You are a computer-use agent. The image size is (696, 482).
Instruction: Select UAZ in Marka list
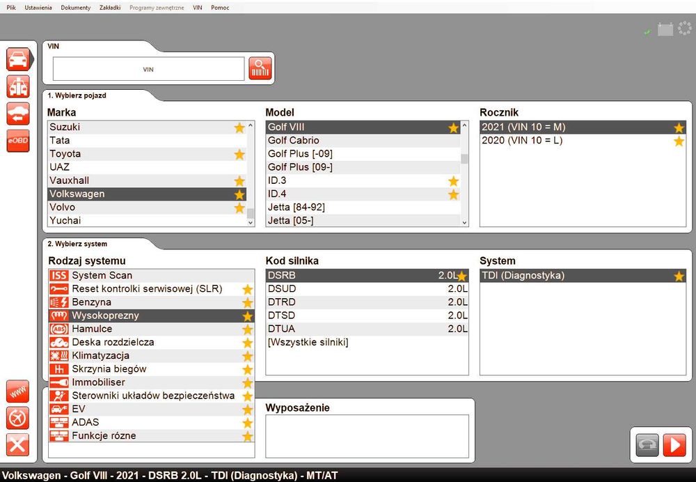[147, 167]
